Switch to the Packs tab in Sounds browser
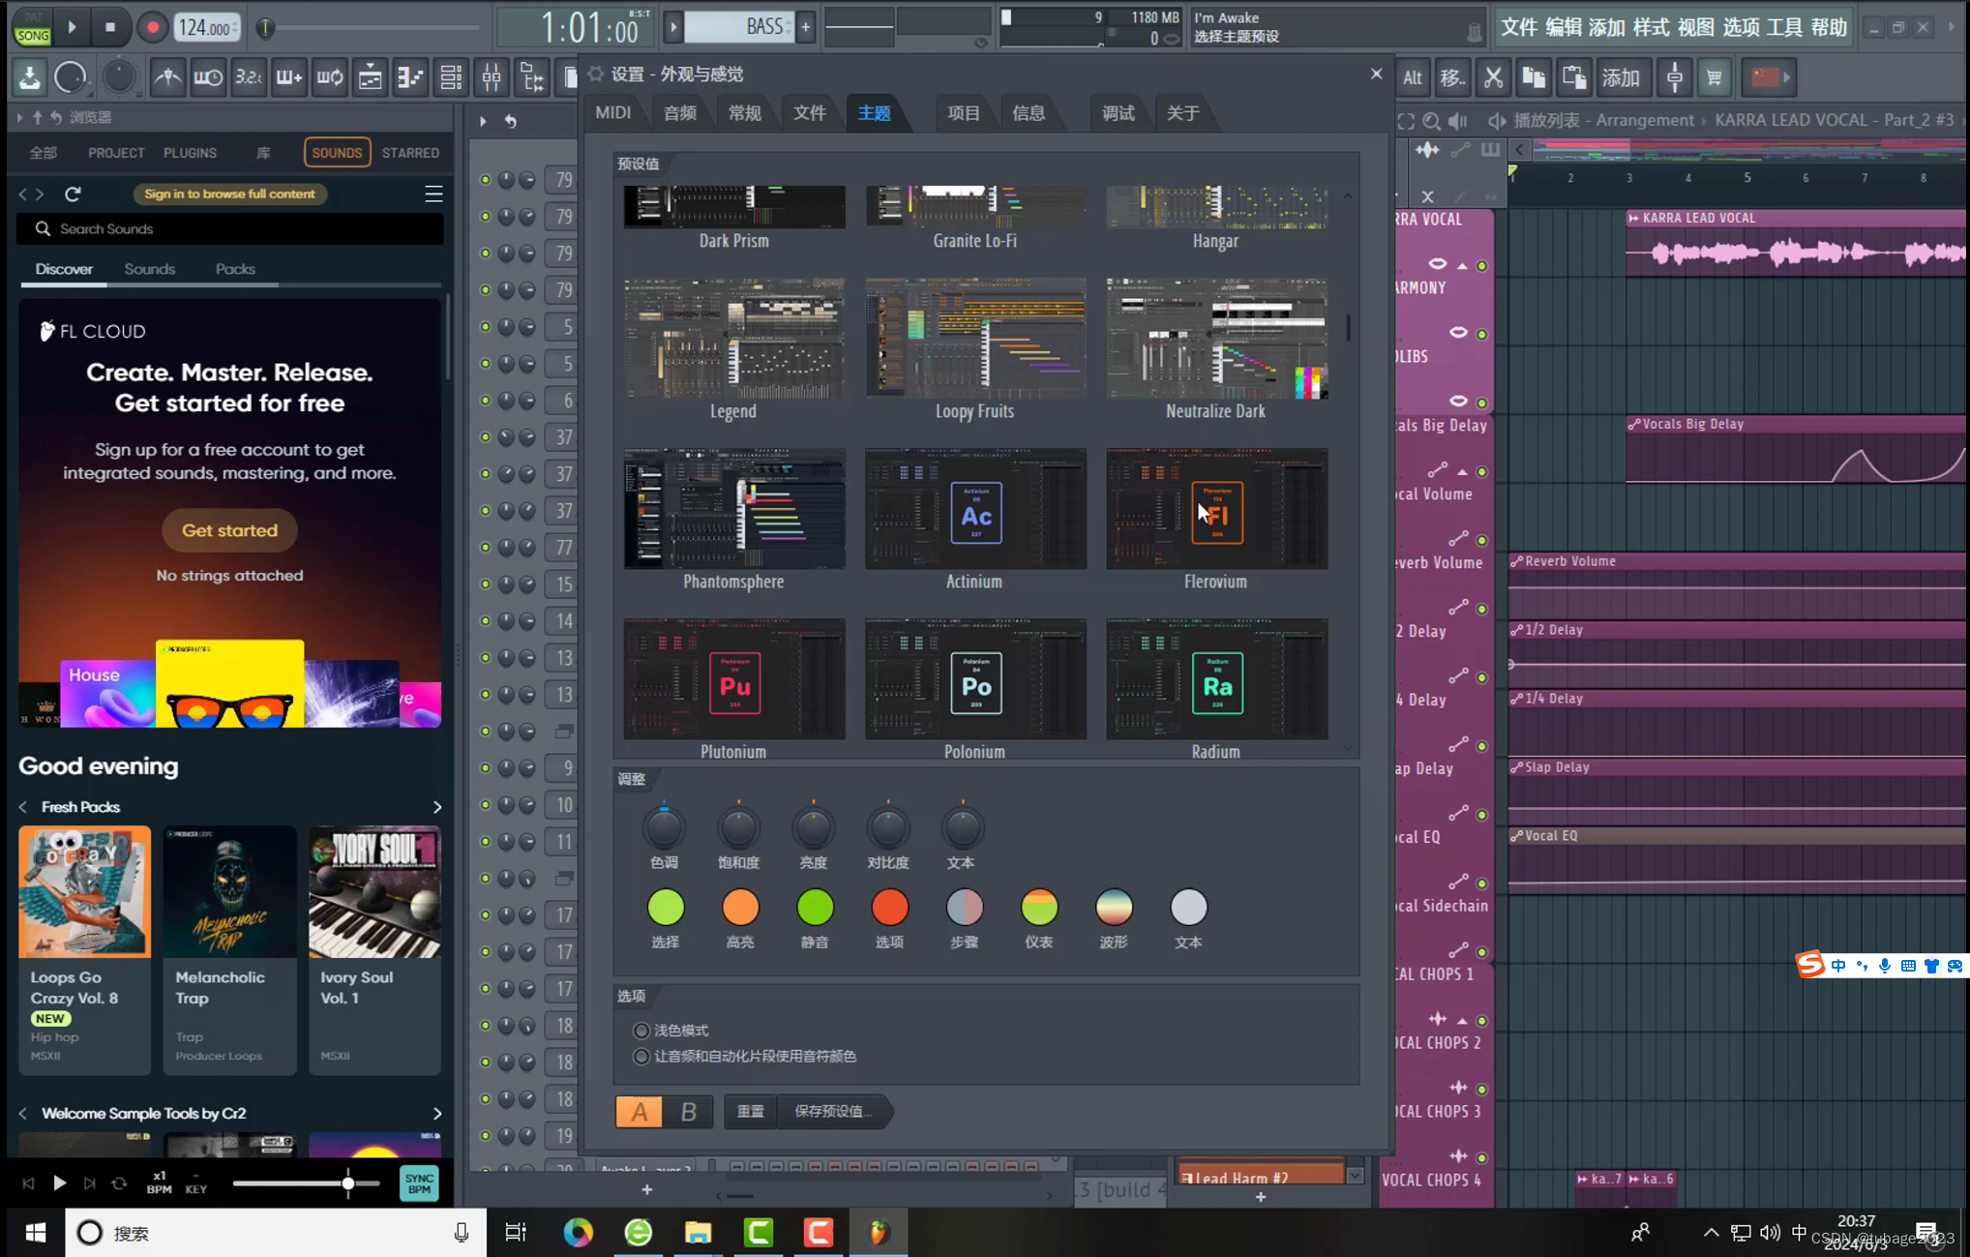The height and width of the screenshot is (1257, 1970). pos(235,269)
